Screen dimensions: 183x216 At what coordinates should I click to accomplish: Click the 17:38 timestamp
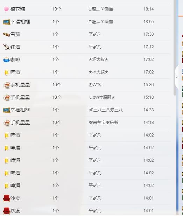pyautogui.click(x=148, y=34)
